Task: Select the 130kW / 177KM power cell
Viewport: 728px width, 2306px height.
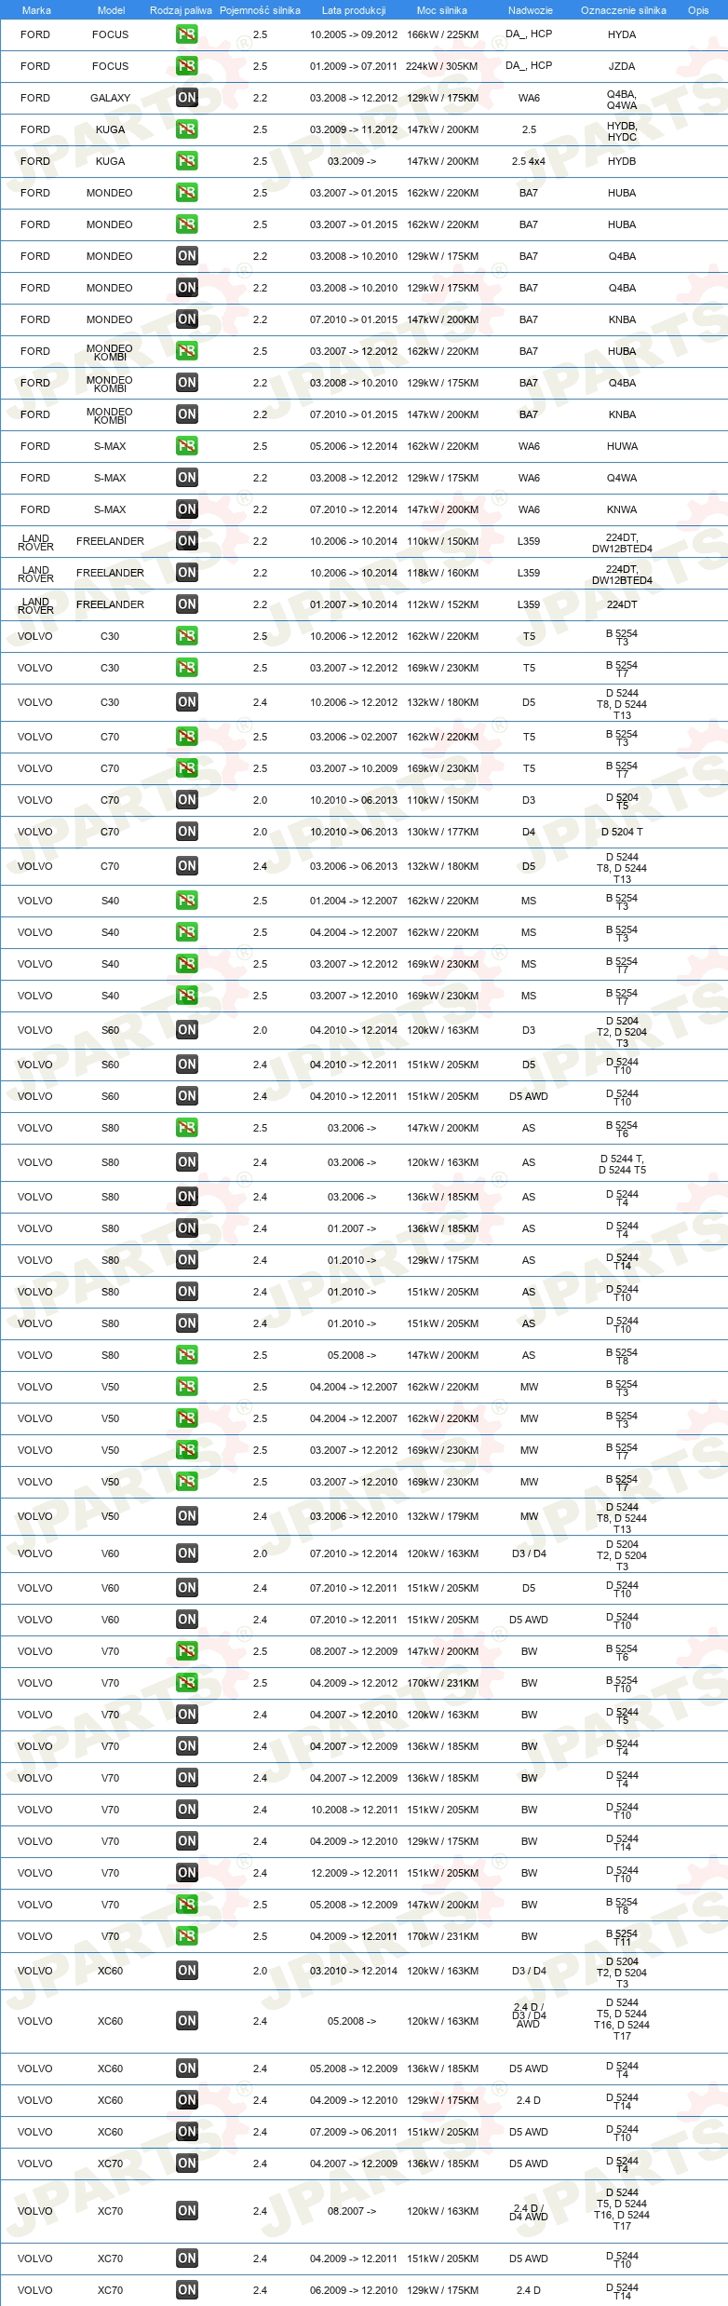Action: [x=442, y=832]
